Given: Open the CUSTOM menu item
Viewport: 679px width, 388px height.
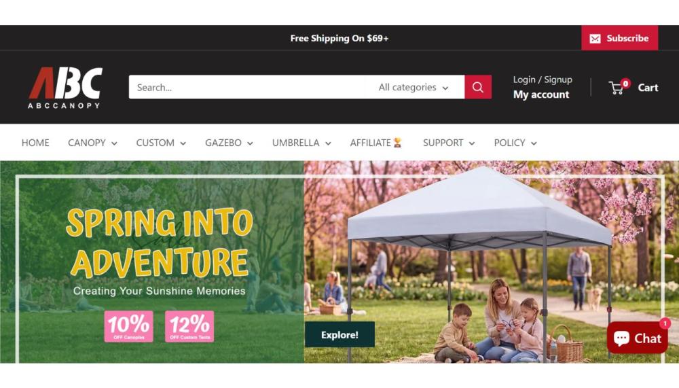Looking at the screenshot, I should pyautogui.click(x=161, y=143).
